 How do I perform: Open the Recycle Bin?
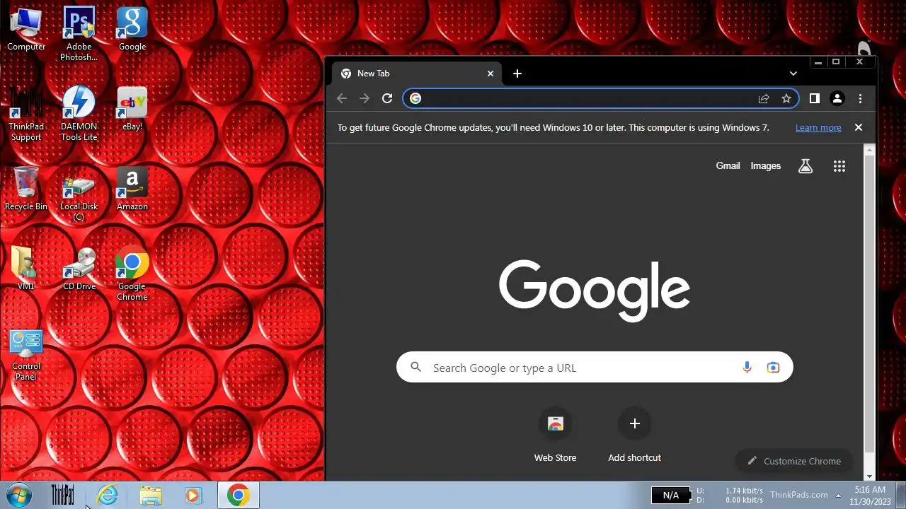click(x=26, y=189)
